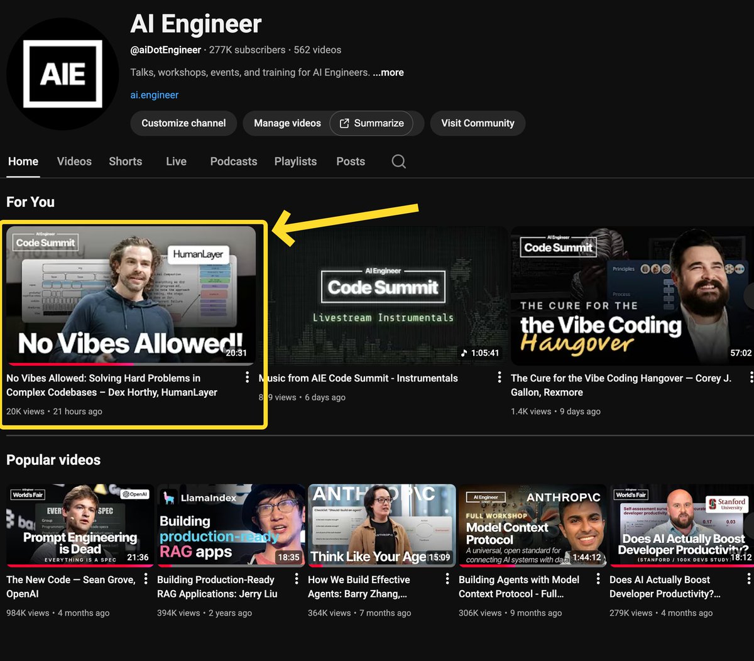Go to the Podcasts tab
This screenshot has height=661, width=754.
[x=234, y=161]
